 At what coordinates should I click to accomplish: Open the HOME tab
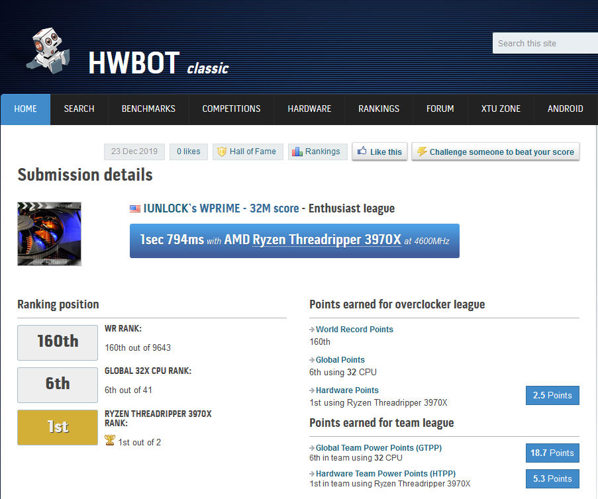[x=26, y=109]
